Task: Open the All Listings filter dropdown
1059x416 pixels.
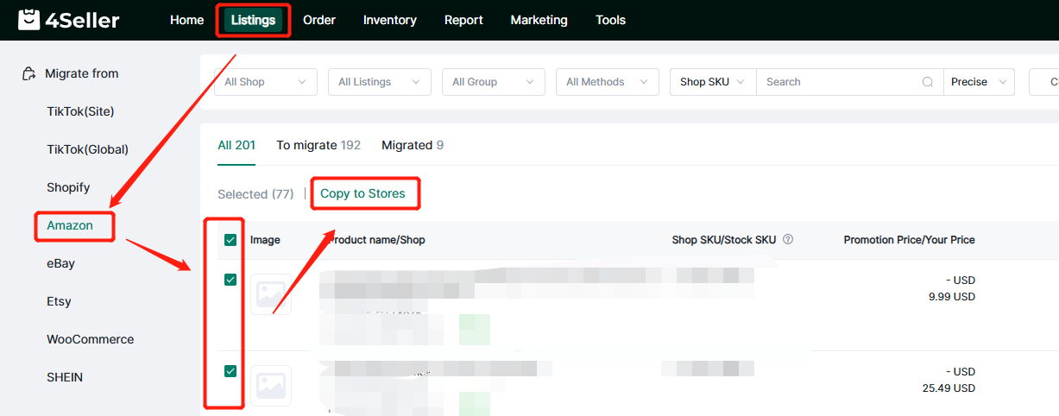Action: pos(379,82)
